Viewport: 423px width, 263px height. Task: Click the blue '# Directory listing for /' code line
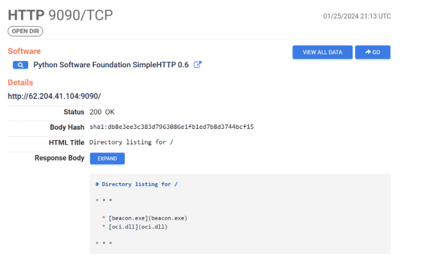click(136, 184)
